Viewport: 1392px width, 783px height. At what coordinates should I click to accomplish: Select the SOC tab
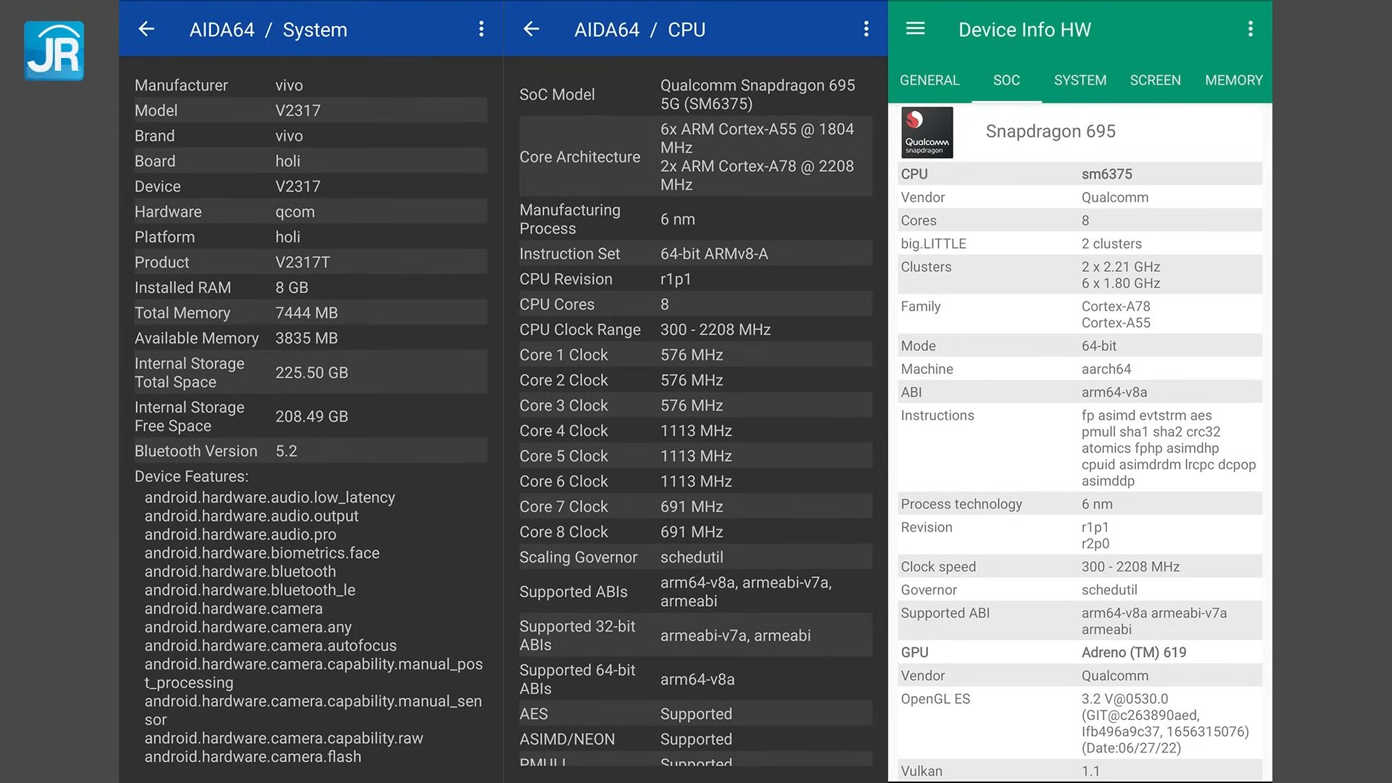[x=1006, y=80]
